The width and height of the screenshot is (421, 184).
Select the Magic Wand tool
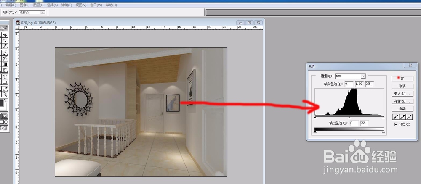[5, 40]
